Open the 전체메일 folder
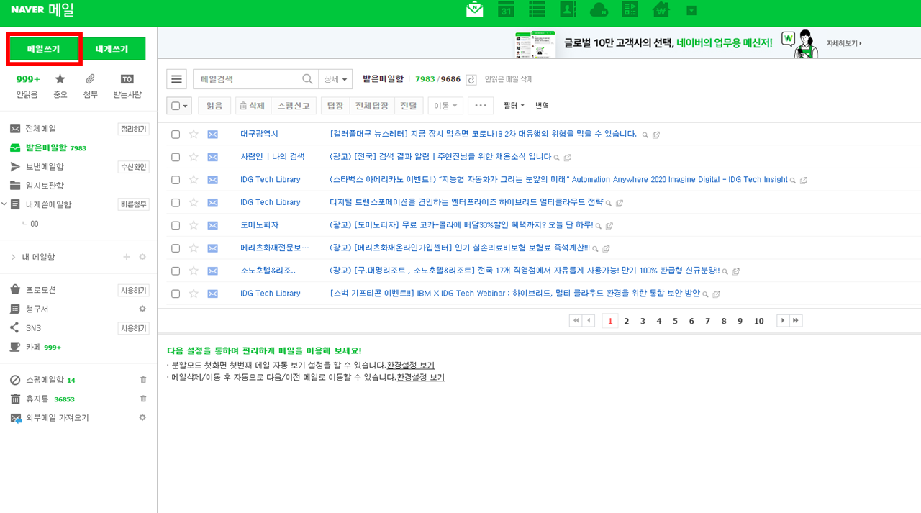Viewport: 921px width, 513px height. coord(40,129)
